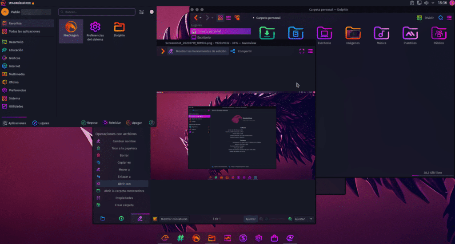
Task: Toggle Mostrar las herramientas de edición
Action: click(197, 51)
